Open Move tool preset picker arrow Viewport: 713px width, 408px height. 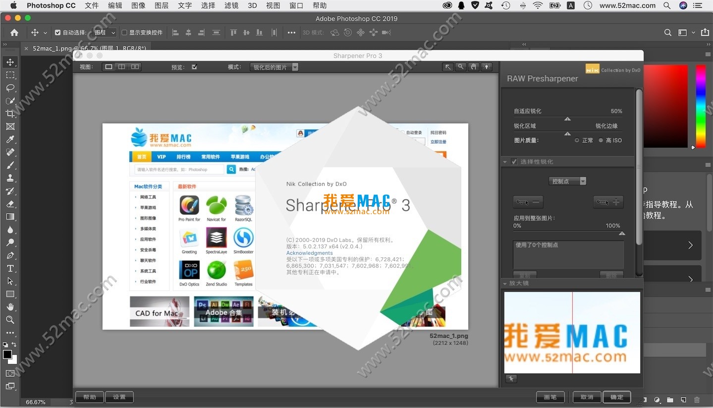45,33
